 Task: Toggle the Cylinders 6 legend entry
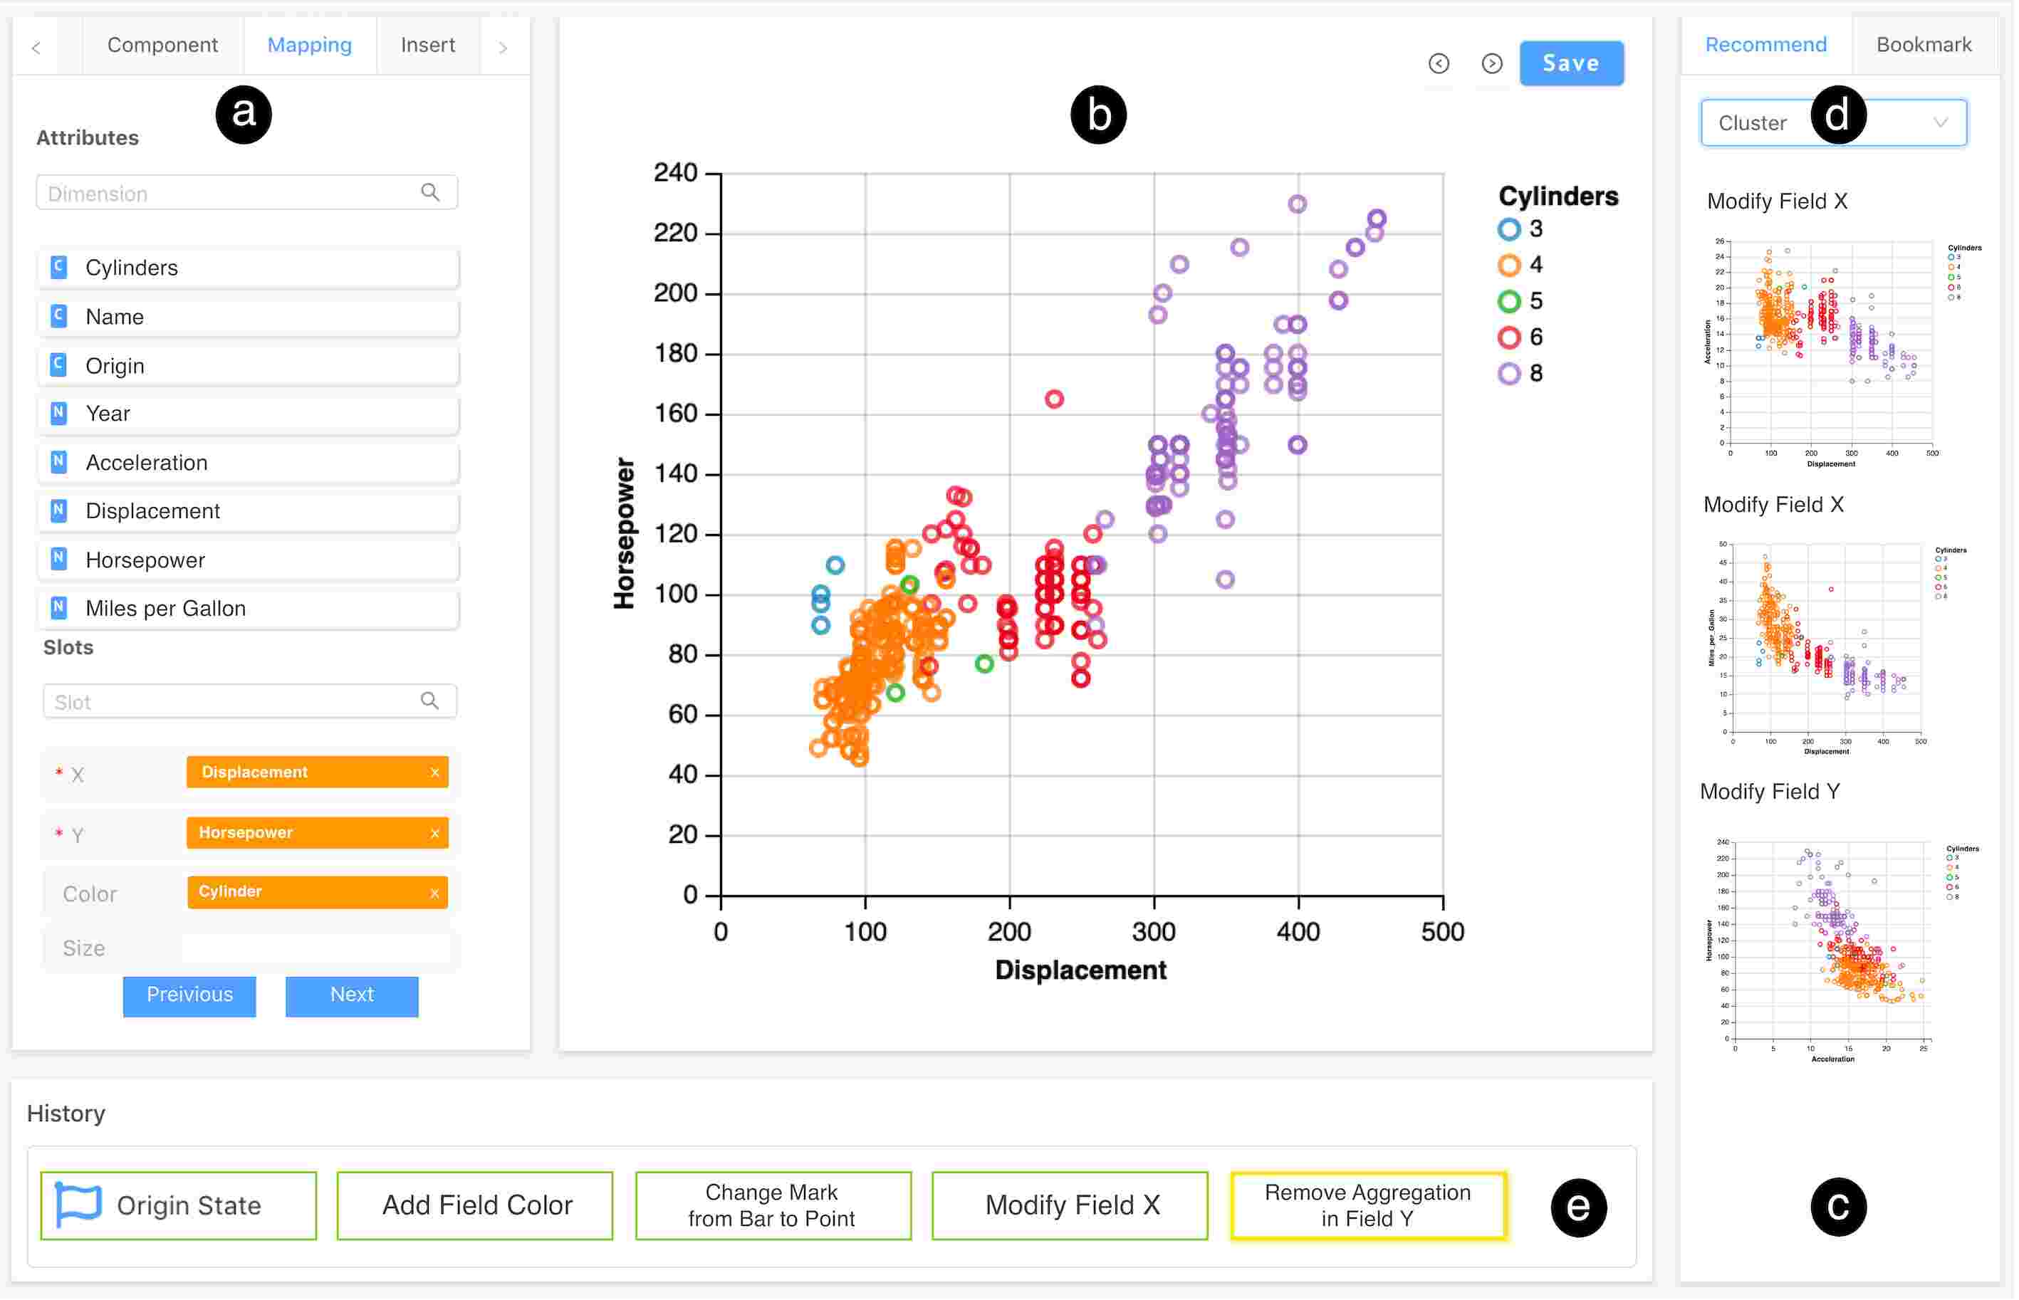coord(1511,337)
